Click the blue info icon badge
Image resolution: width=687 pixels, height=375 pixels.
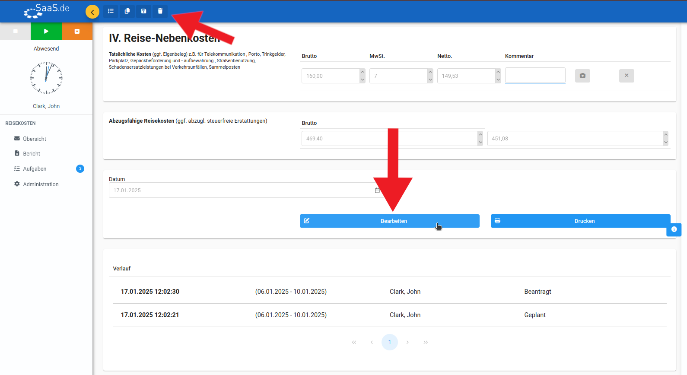point(674,229)
